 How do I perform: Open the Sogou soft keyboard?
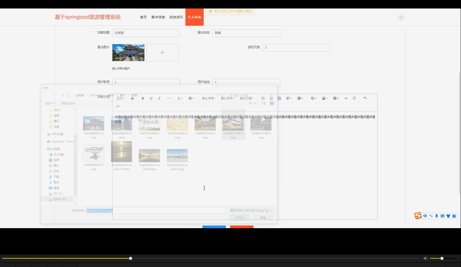[x=442, y=216]
